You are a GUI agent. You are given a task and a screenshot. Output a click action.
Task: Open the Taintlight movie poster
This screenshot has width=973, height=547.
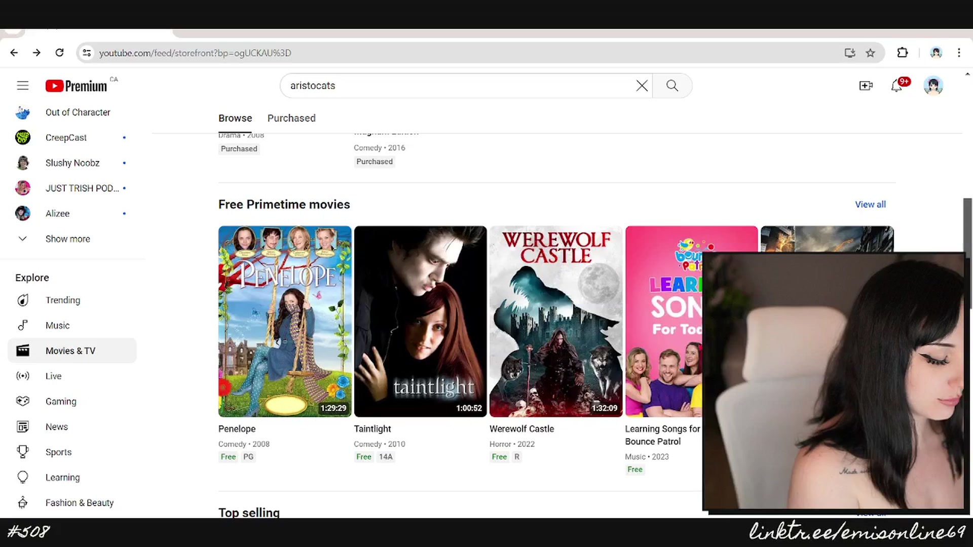pos(420,321)
